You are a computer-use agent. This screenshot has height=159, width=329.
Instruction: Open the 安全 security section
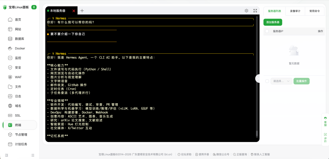pyautogui.click(x=19, y=68)
